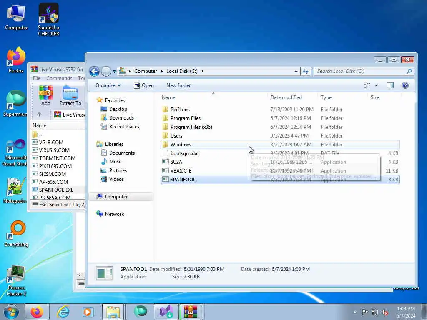
Task: Select the PerfLogs folder
Action: [280, 110]
